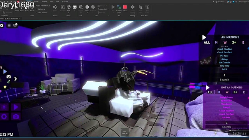Click the Material sphere icon
The width and height of the screenshot is (249, 140).
point(93,7)
